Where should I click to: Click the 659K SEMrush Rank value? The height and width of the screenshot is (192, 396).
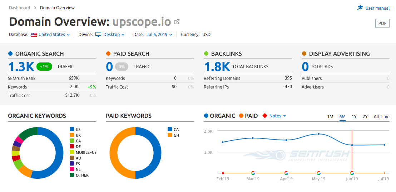pos(73,78)
